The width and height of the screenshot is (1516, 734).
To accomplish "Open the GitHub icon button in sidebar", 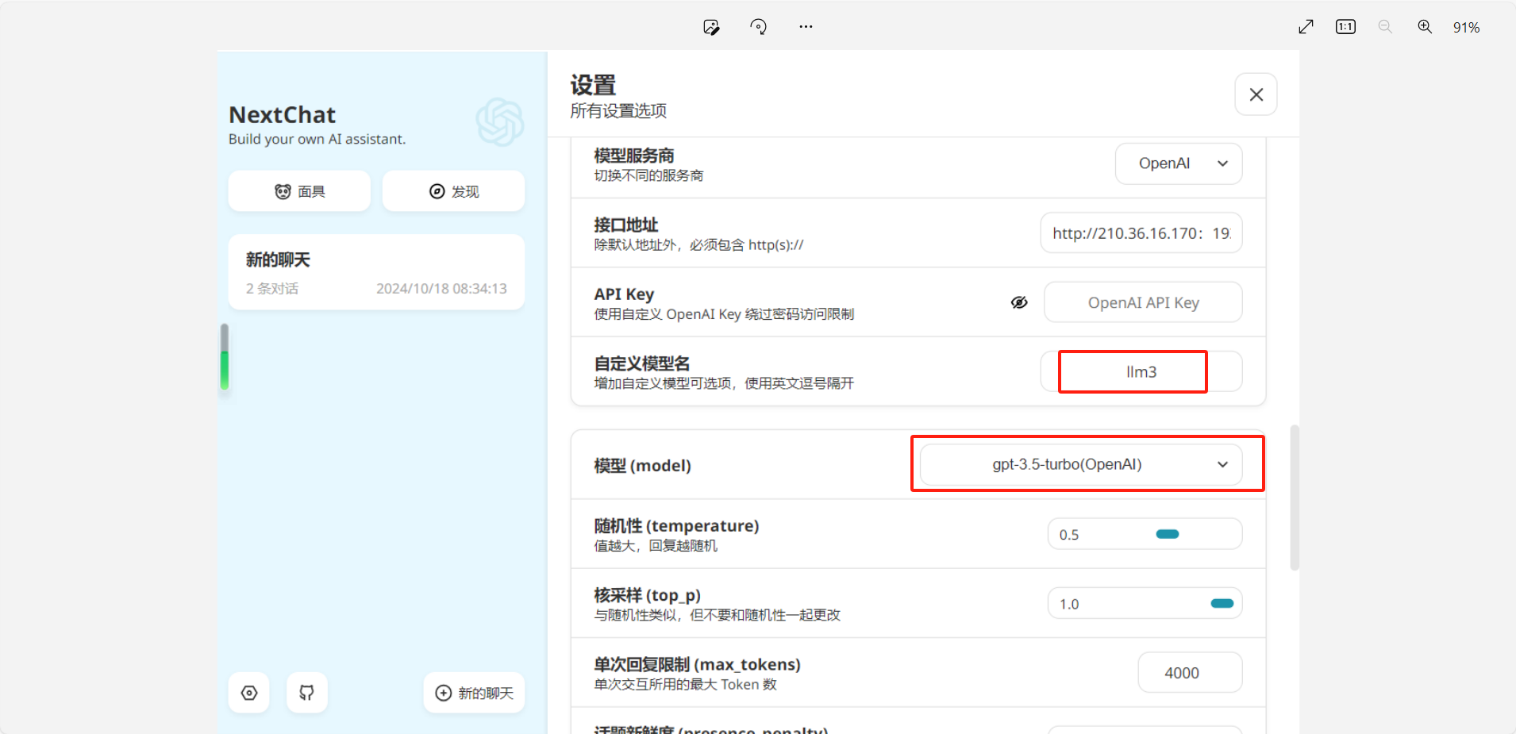I will tap(306, 693).
